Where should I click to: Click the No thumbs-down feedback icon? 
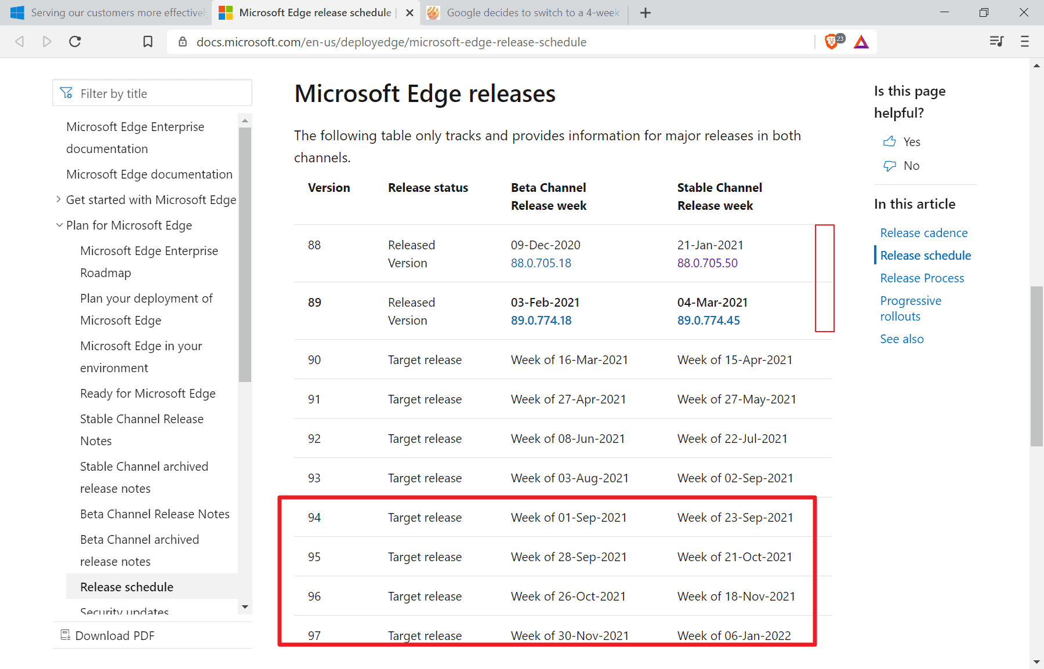(x=889, y=166)
